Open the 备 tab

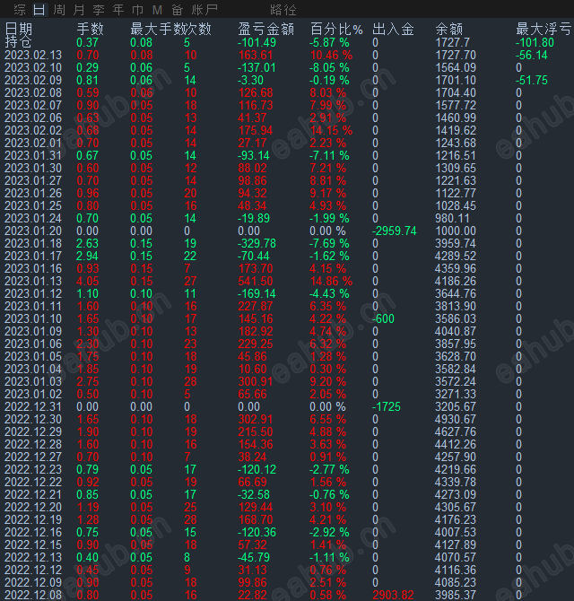[x=177, y=10]
